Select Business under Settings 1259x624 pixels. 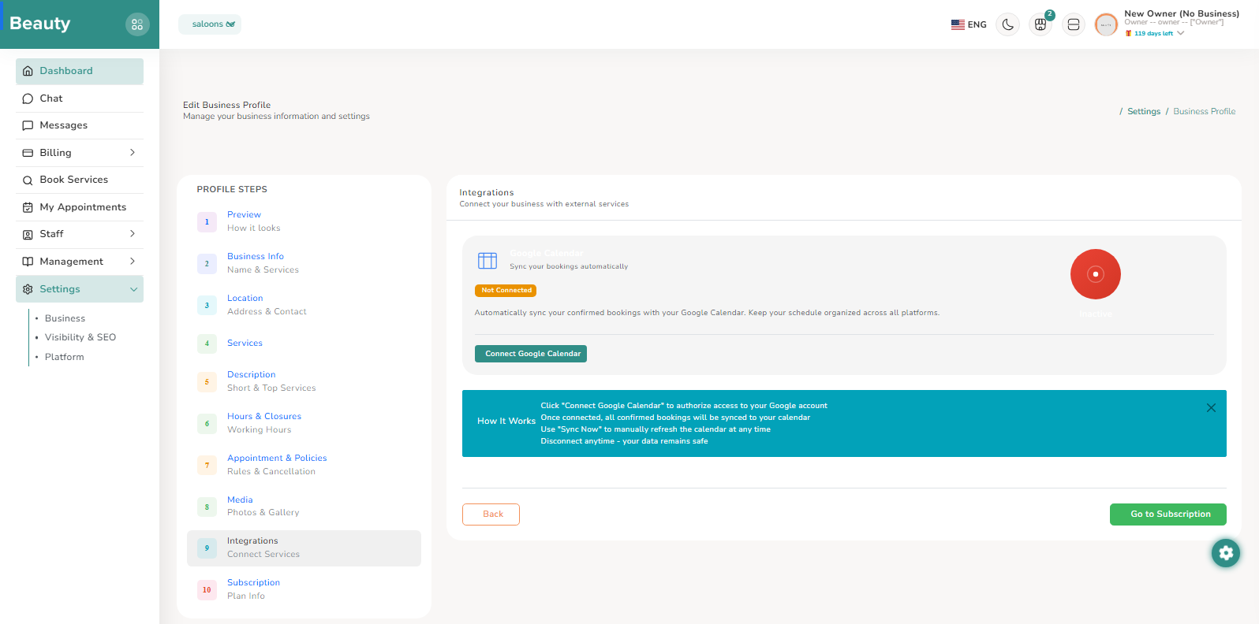point(65,318)
